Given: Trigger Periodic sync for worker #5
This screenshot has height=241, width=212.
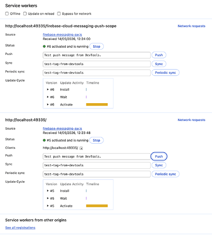Looking at the screenshot, I should tap(166, 174).
